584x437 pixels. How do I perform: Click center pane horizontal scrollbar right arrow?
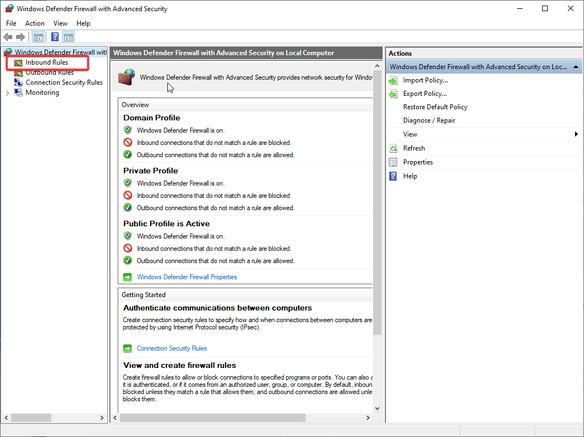tap(368, 418)
